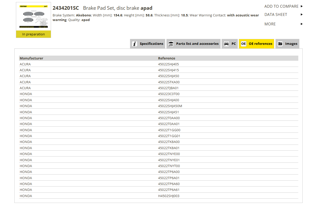Switch to Parts list and accessories tab
The width and height of the screenshot is (316, 205).
(x=193, y=44)
